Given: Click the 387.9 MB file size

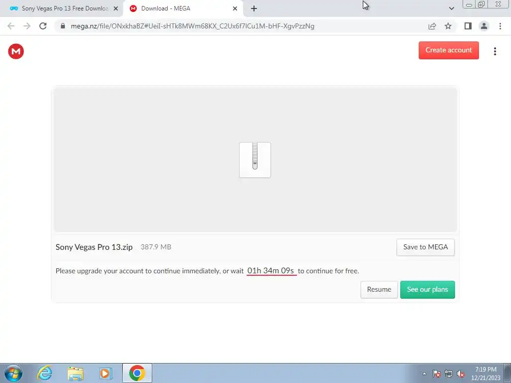Looking at the screenshot, I should pyautogui.click(x=156, y=247).
